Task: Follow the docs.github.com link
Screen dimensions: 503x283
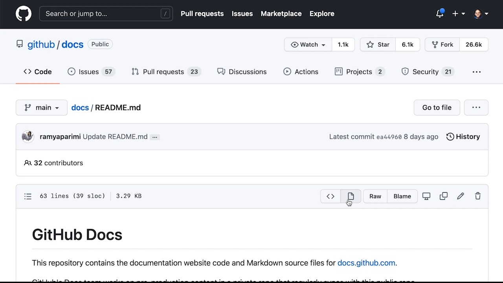Action: click(x=366, y=263)
